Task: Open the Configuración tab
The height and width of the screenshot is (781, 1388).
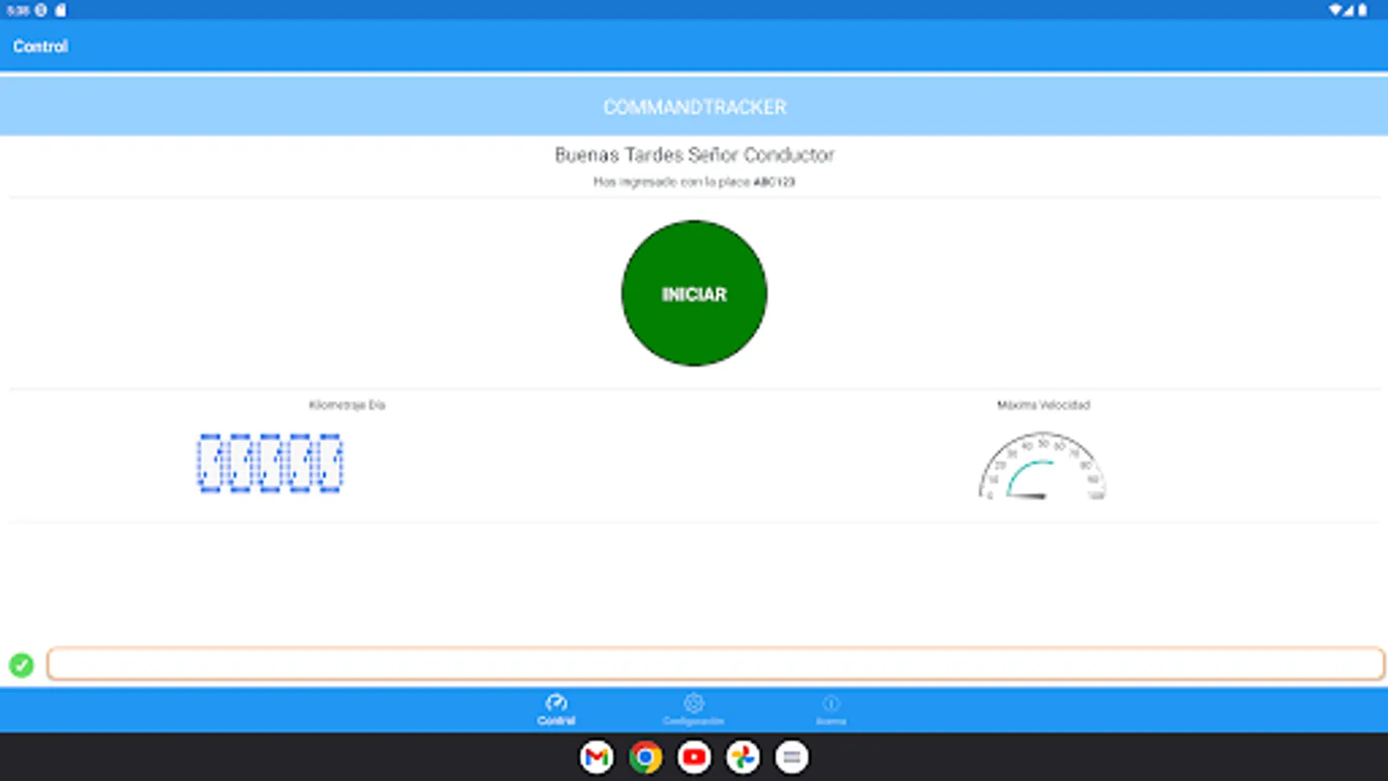Action: (693, 710)
